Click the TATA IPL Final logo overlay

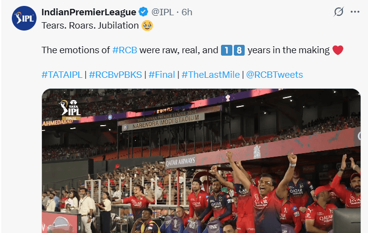pos(70,110)
